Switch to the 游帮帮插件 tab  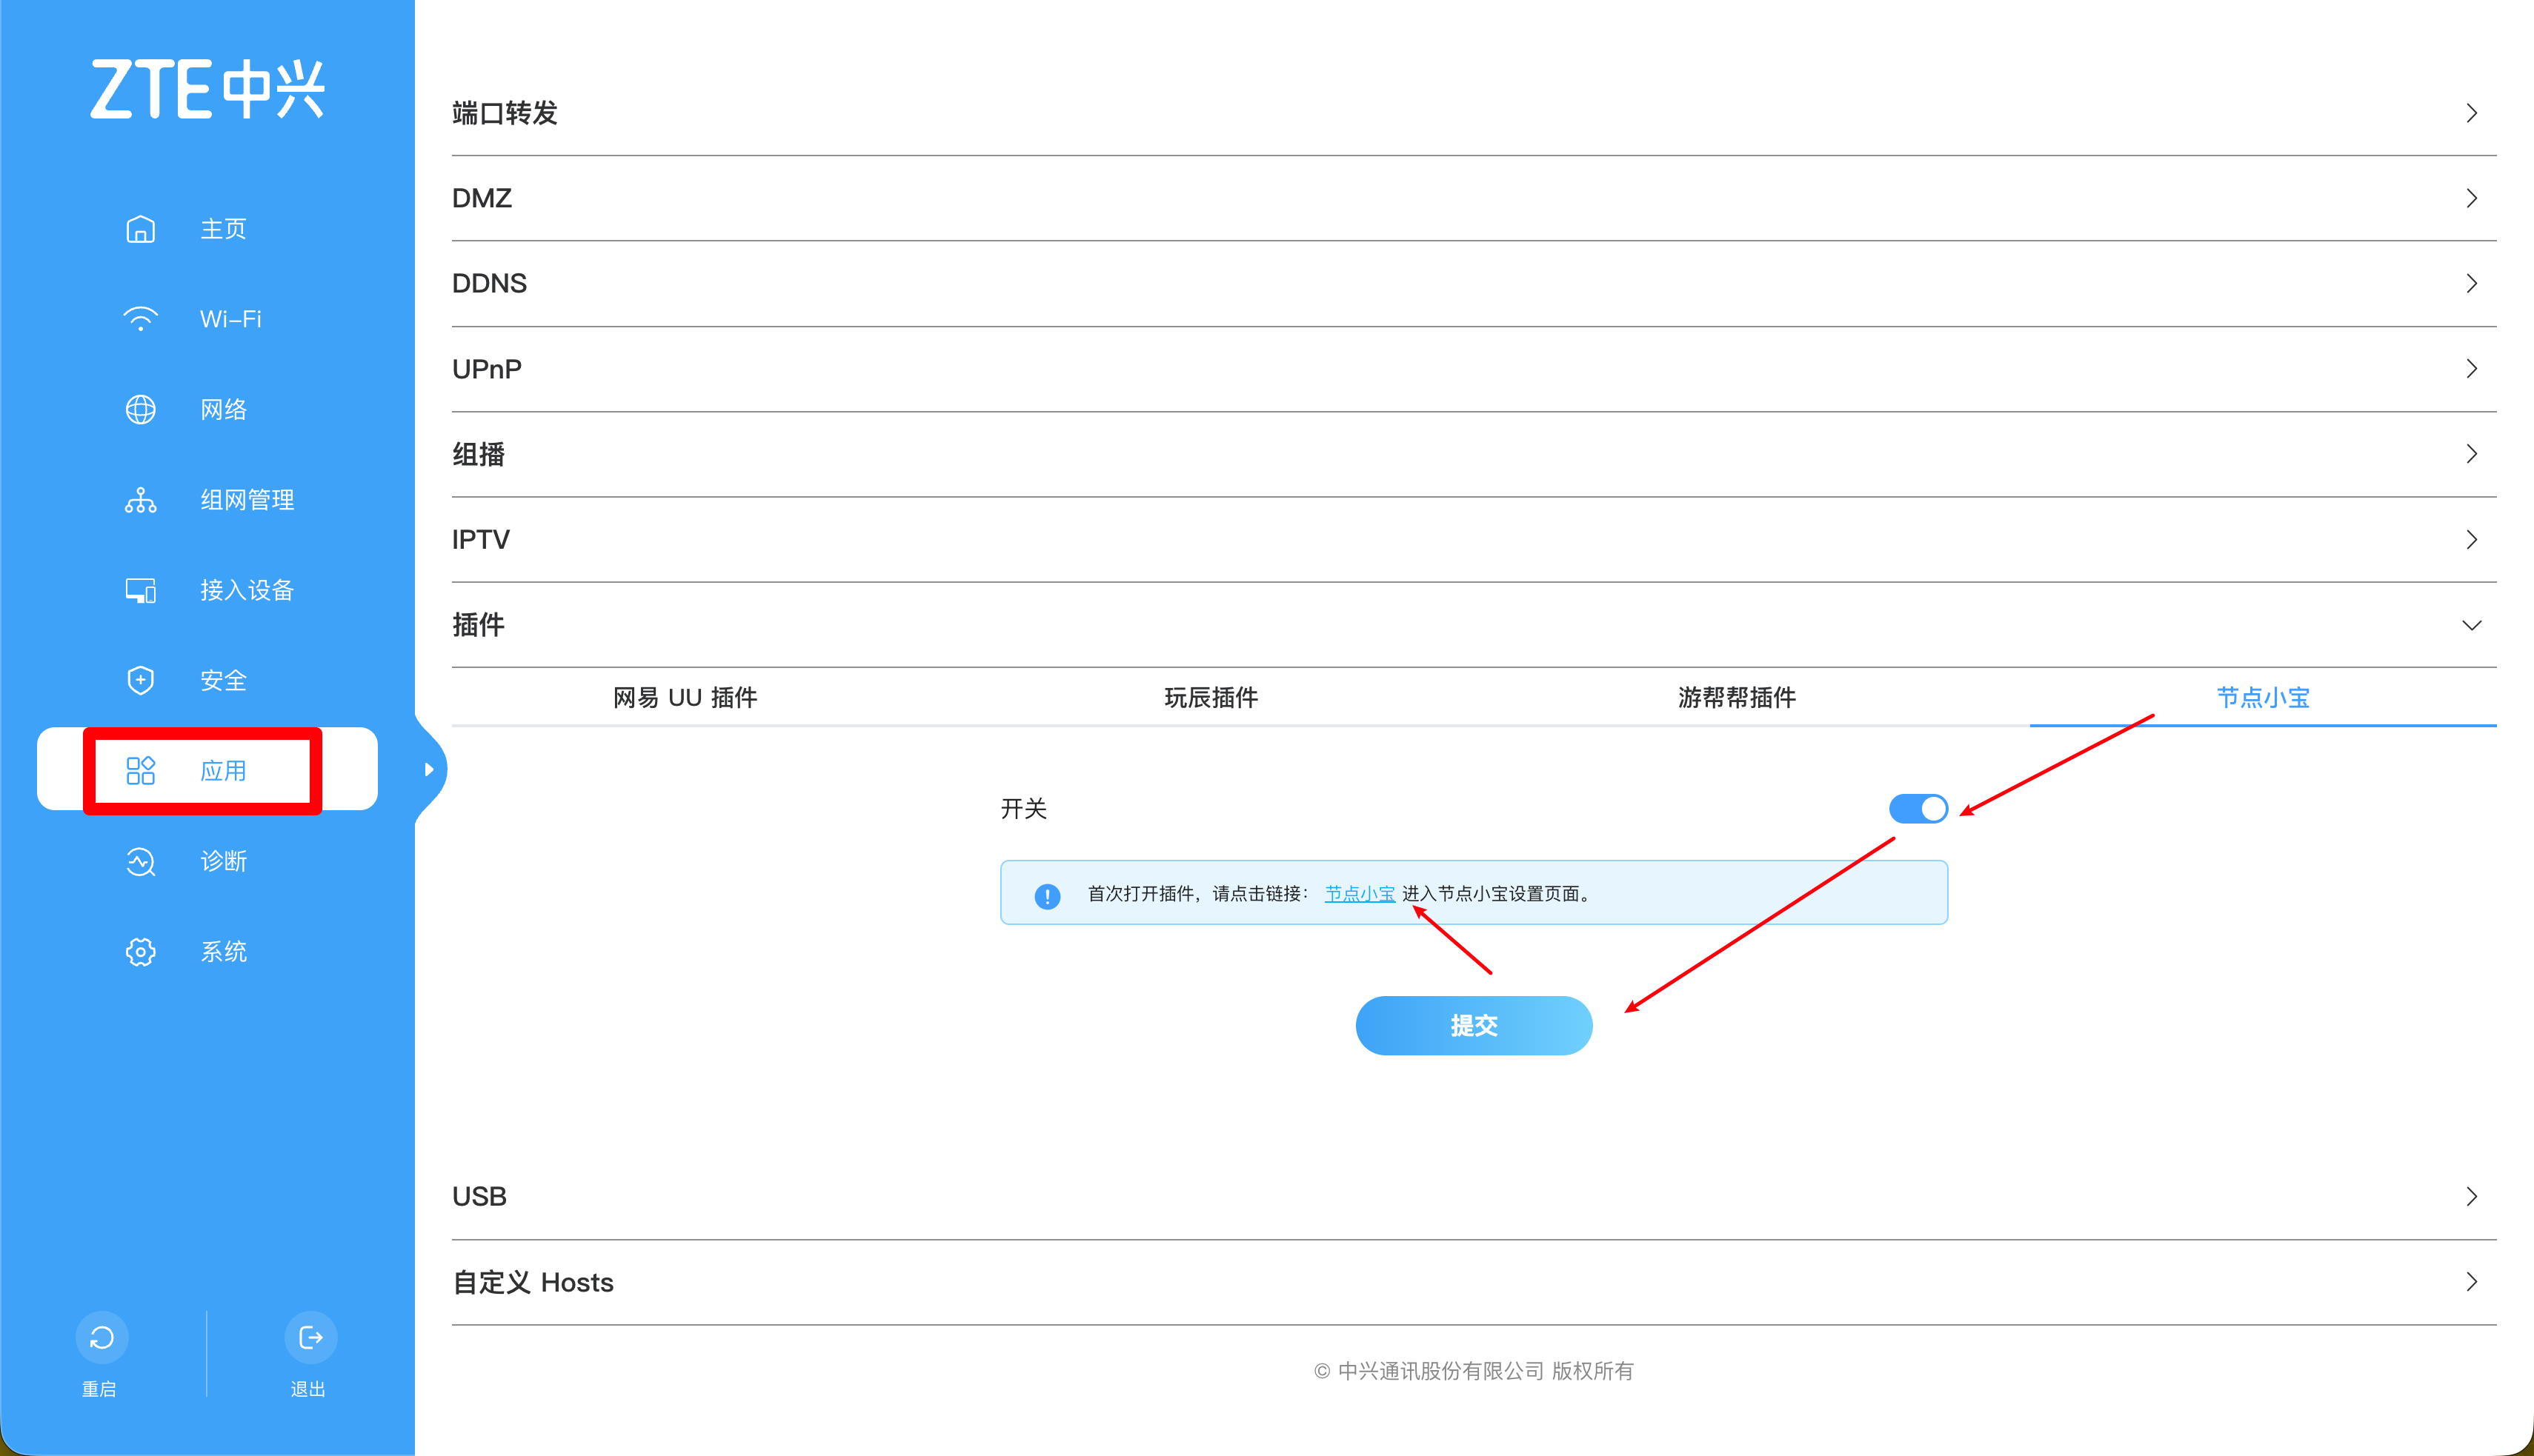point(1736,697)
